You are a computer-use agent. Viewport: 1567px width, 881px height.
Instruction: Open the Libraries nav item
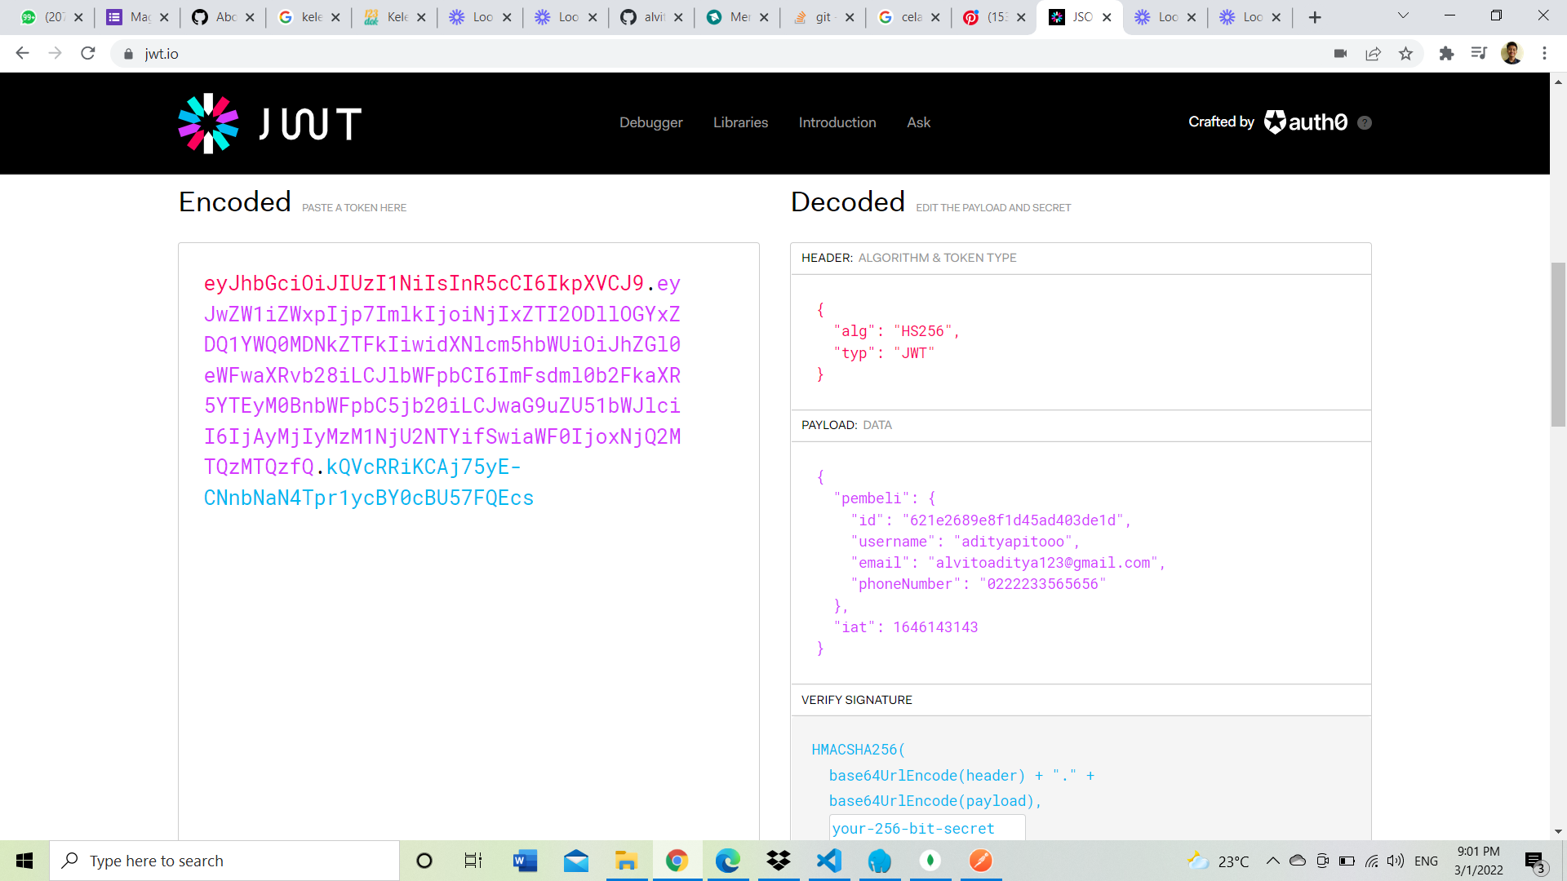740,122
